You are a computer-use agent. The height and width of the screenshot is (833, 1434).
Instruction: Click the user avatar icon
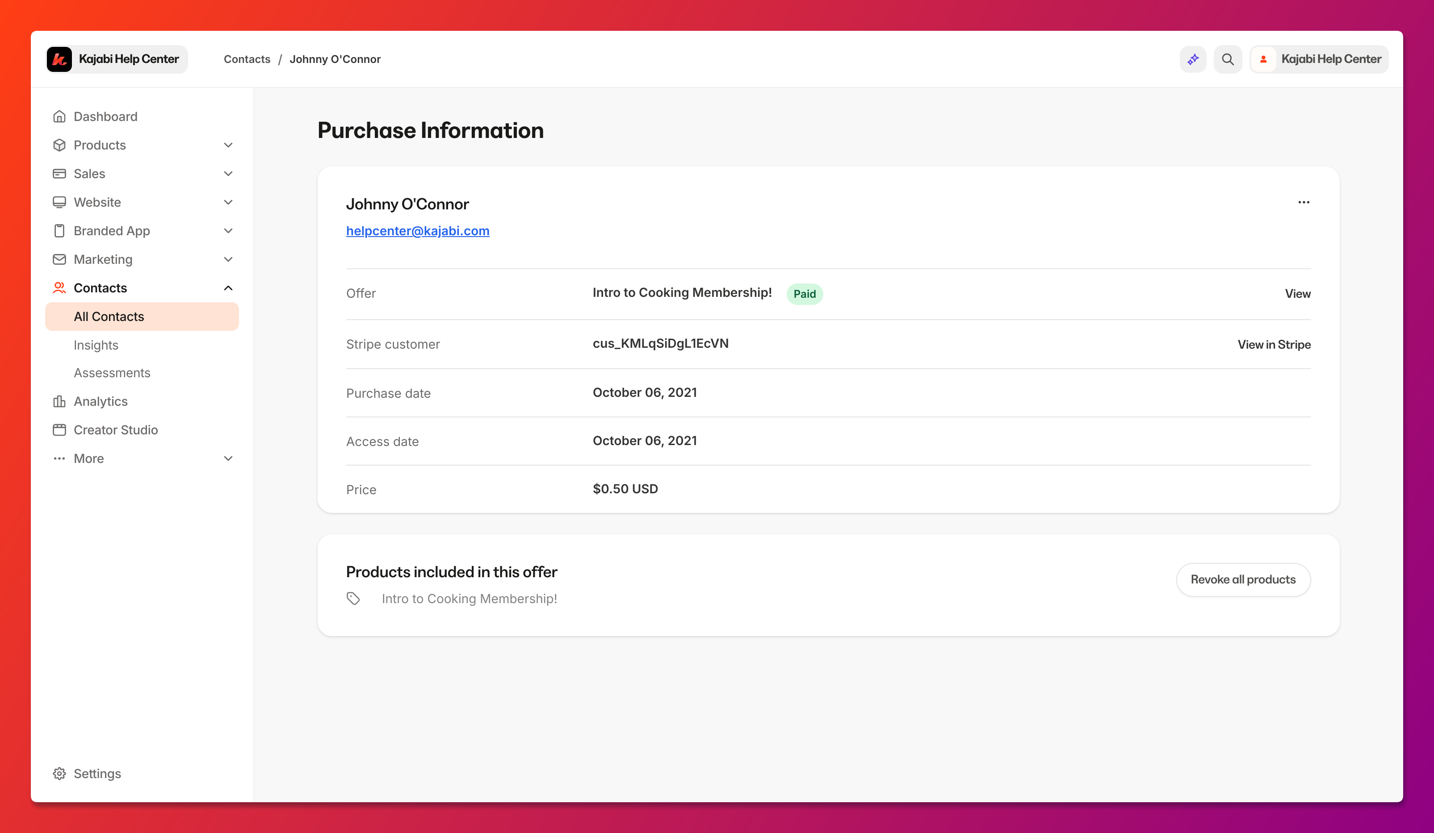point(1263,59)
